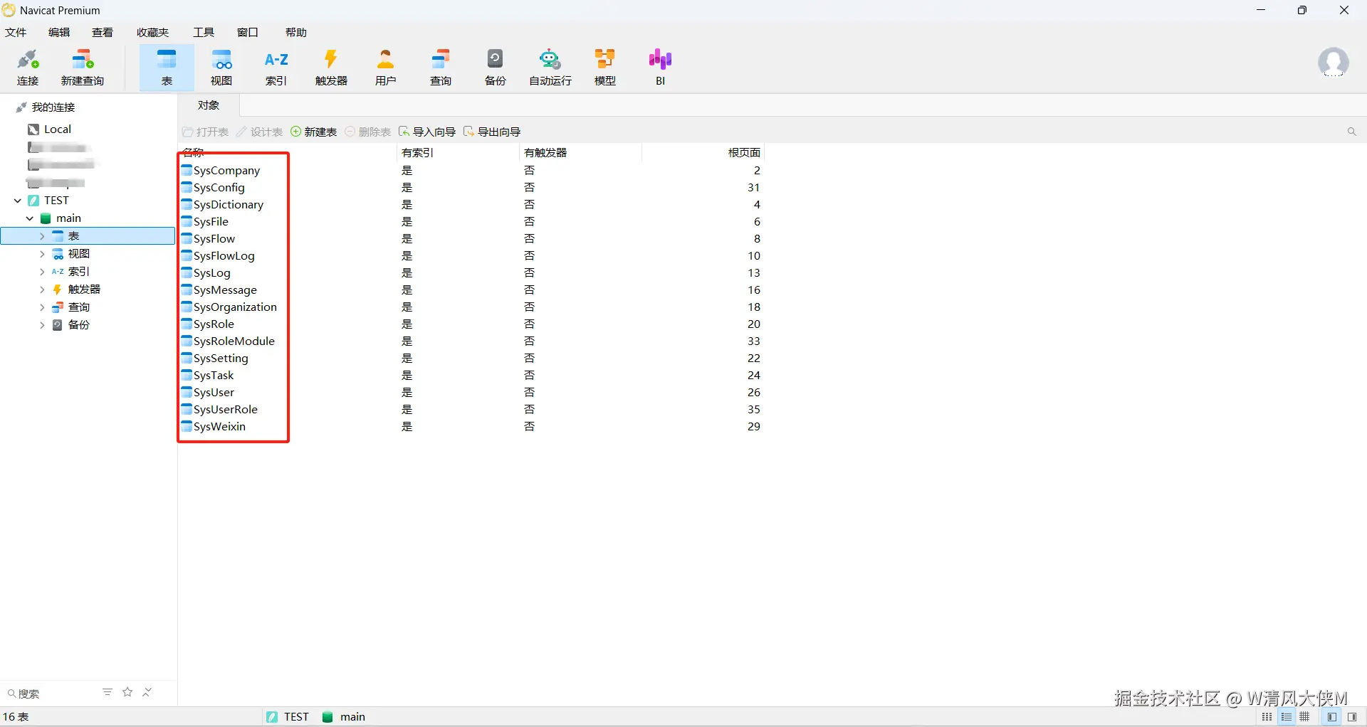The image size is (1367, 727).
Task: Collapse the TEST connection chevron
Action: point(18,201)
